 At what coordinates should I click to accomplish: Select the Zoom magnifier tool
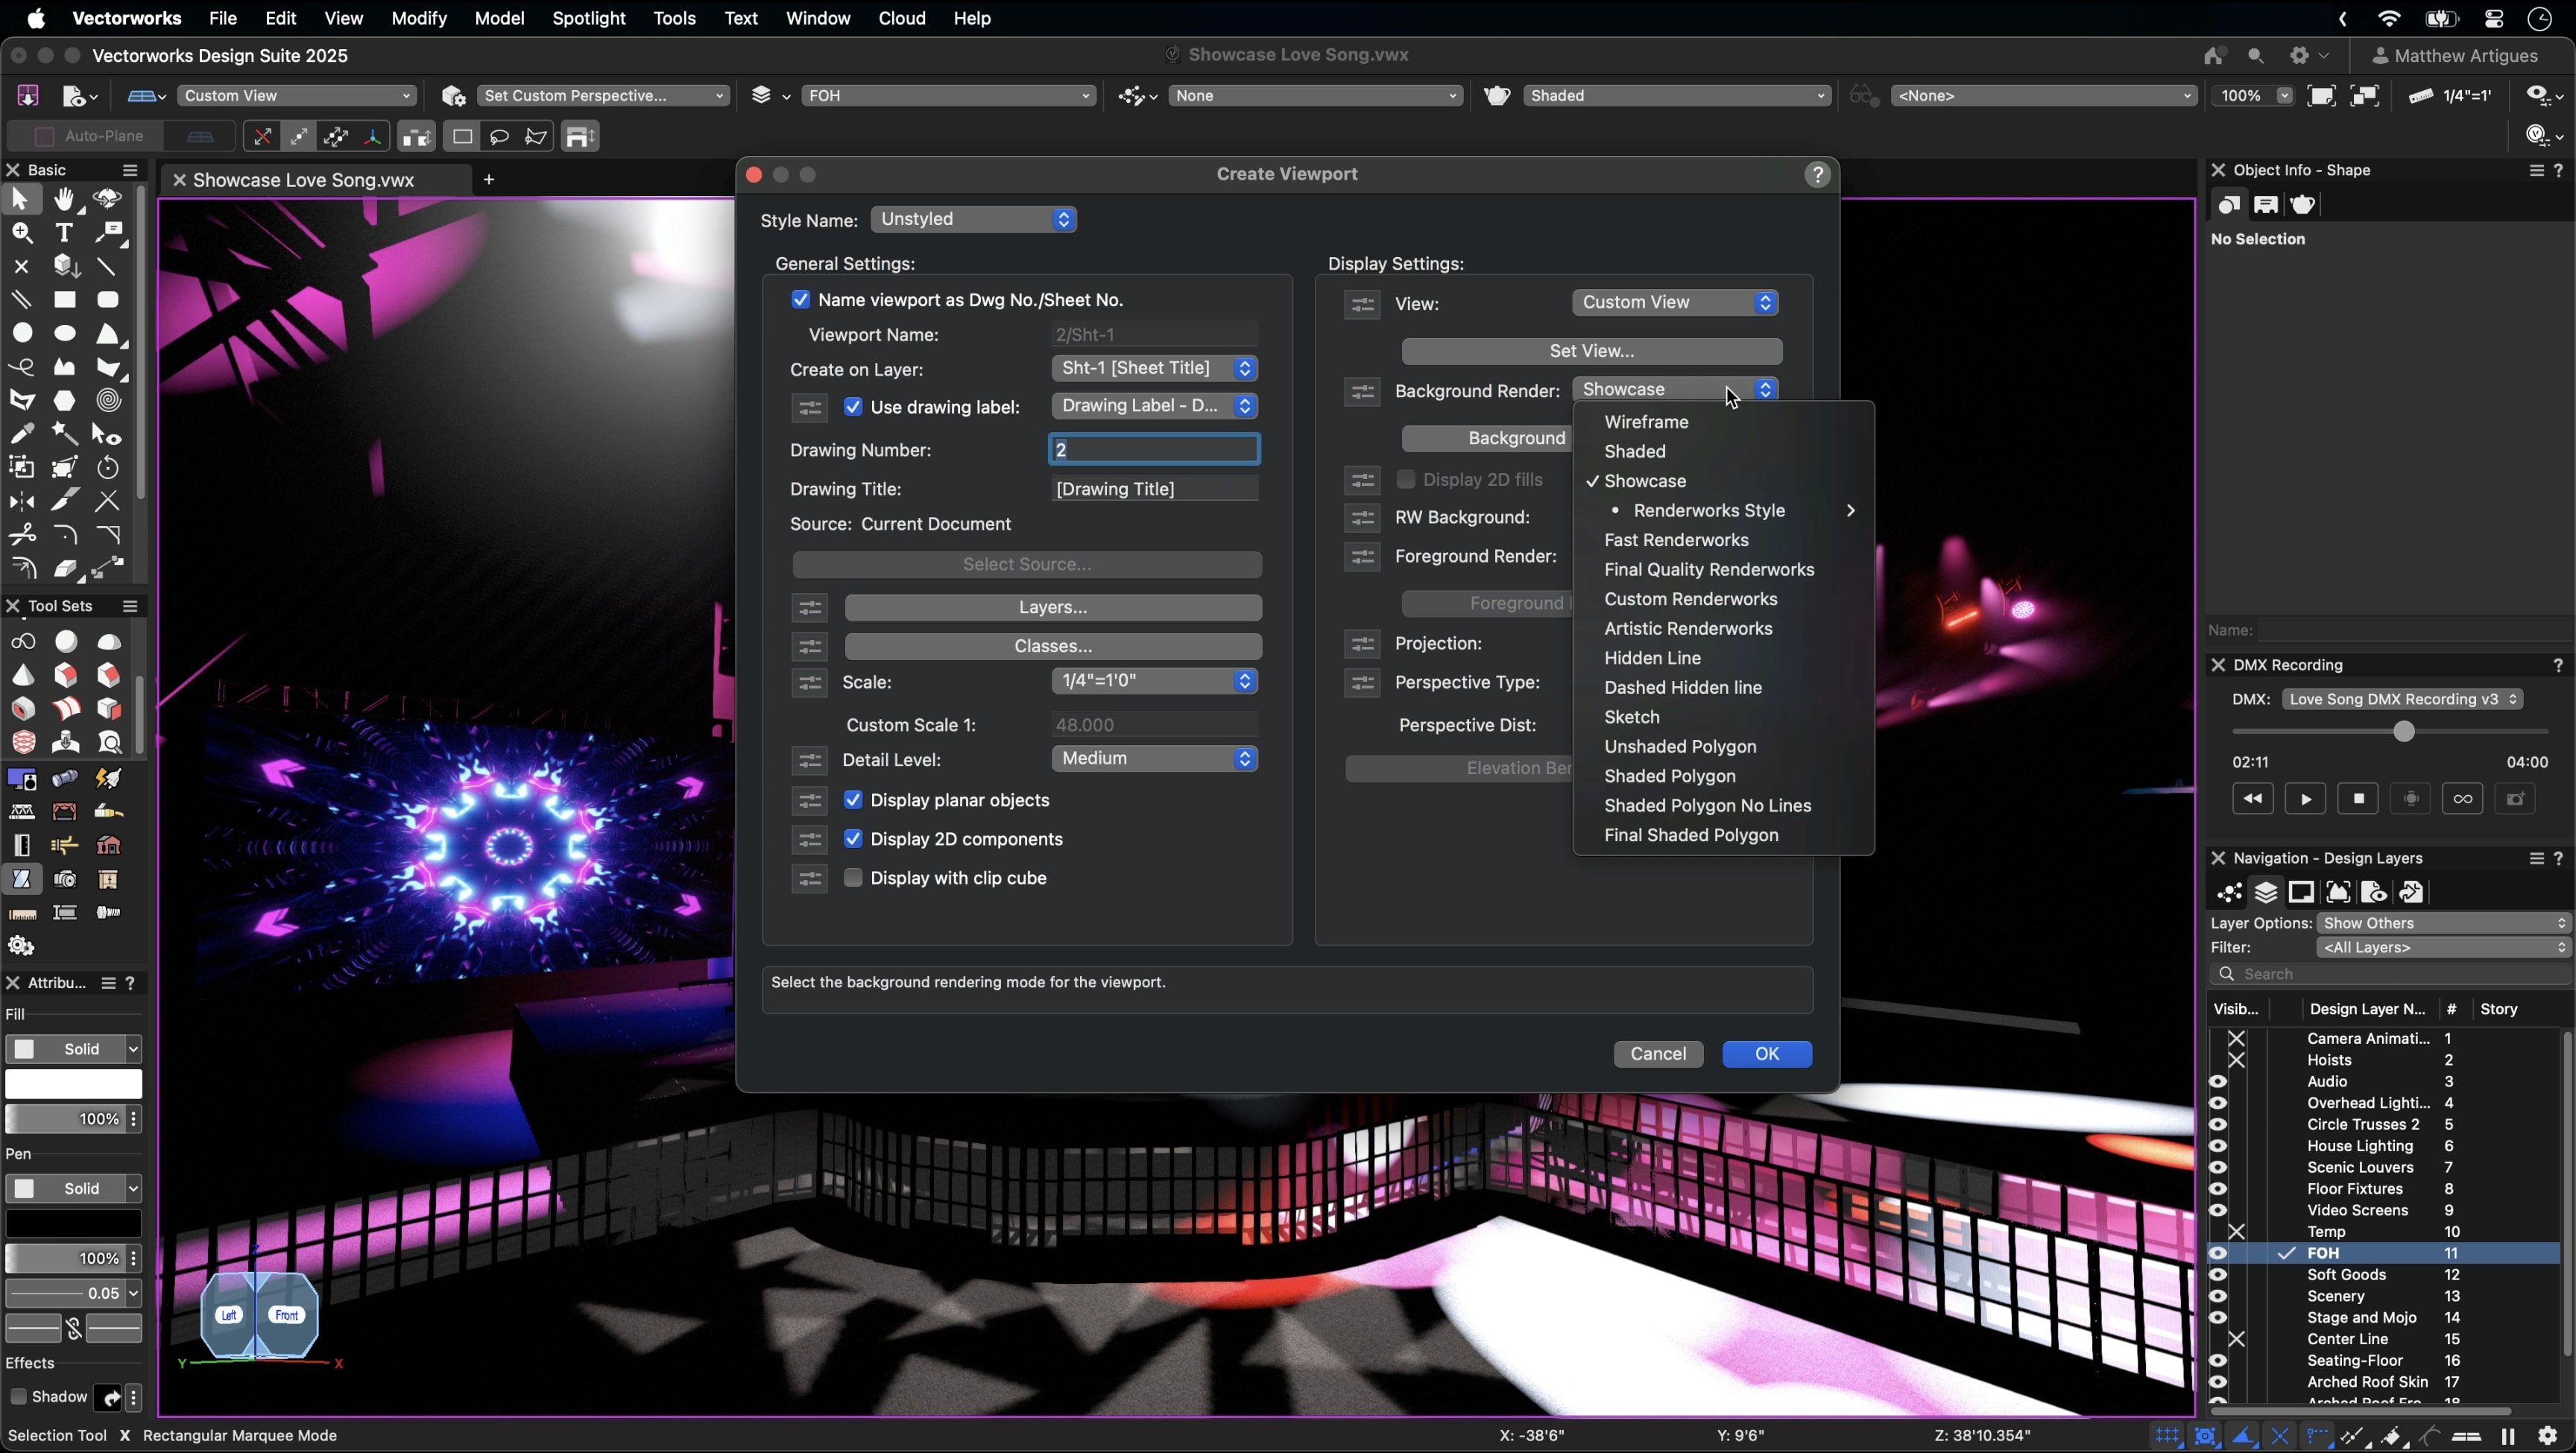coord(21,233)
